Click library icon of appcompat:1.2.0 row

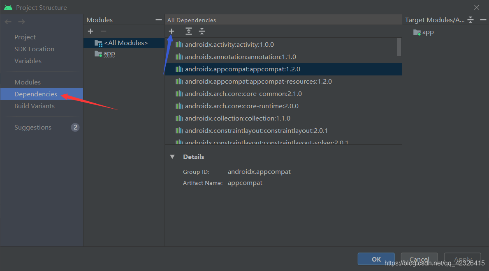coord(179,69)
